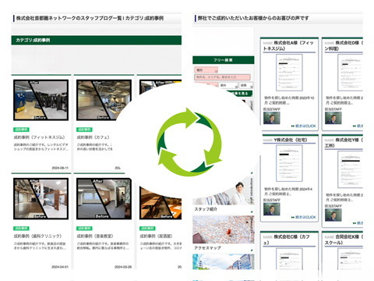Screen dimensions: 374x281
Task: Open 合同会社K様 card title
Action: [344, 240]
